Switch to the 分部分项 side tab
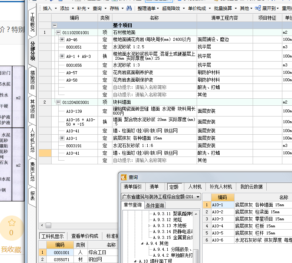292x263 pixels. 32,51
